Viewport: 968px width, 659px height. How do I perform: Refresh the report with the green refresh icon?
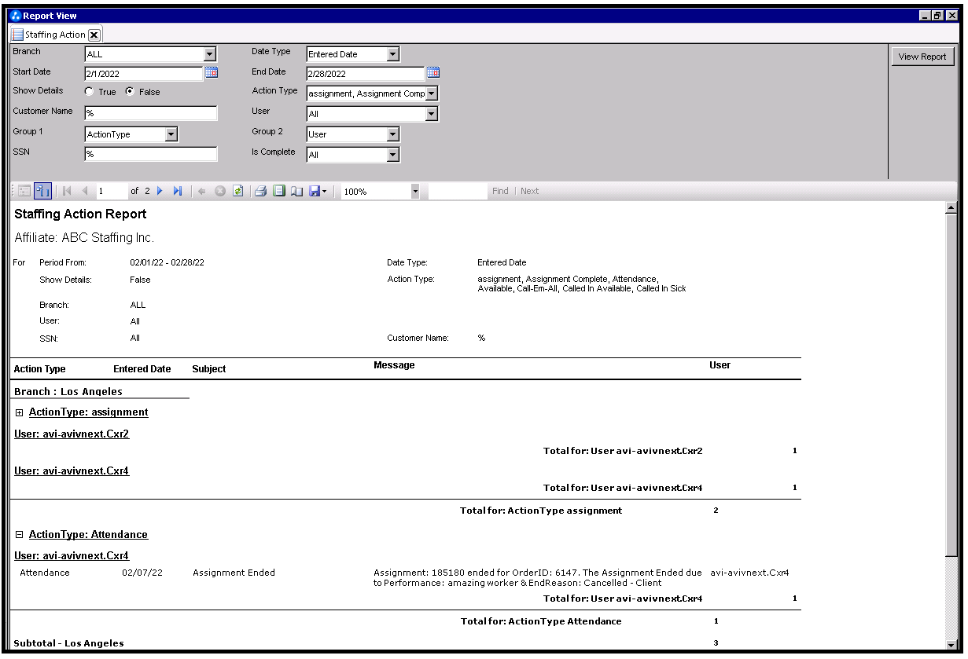pyautogui.click(x=237, y=191)
